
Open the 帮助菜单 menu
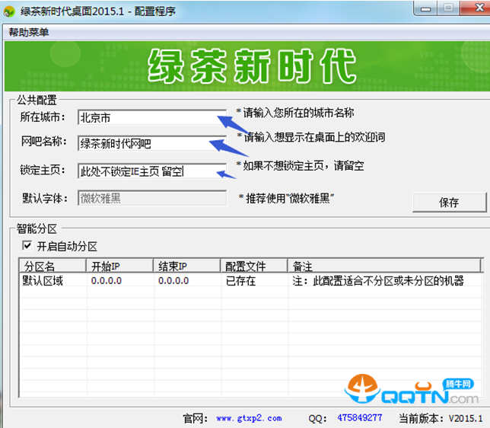click(x=29, y=32)
